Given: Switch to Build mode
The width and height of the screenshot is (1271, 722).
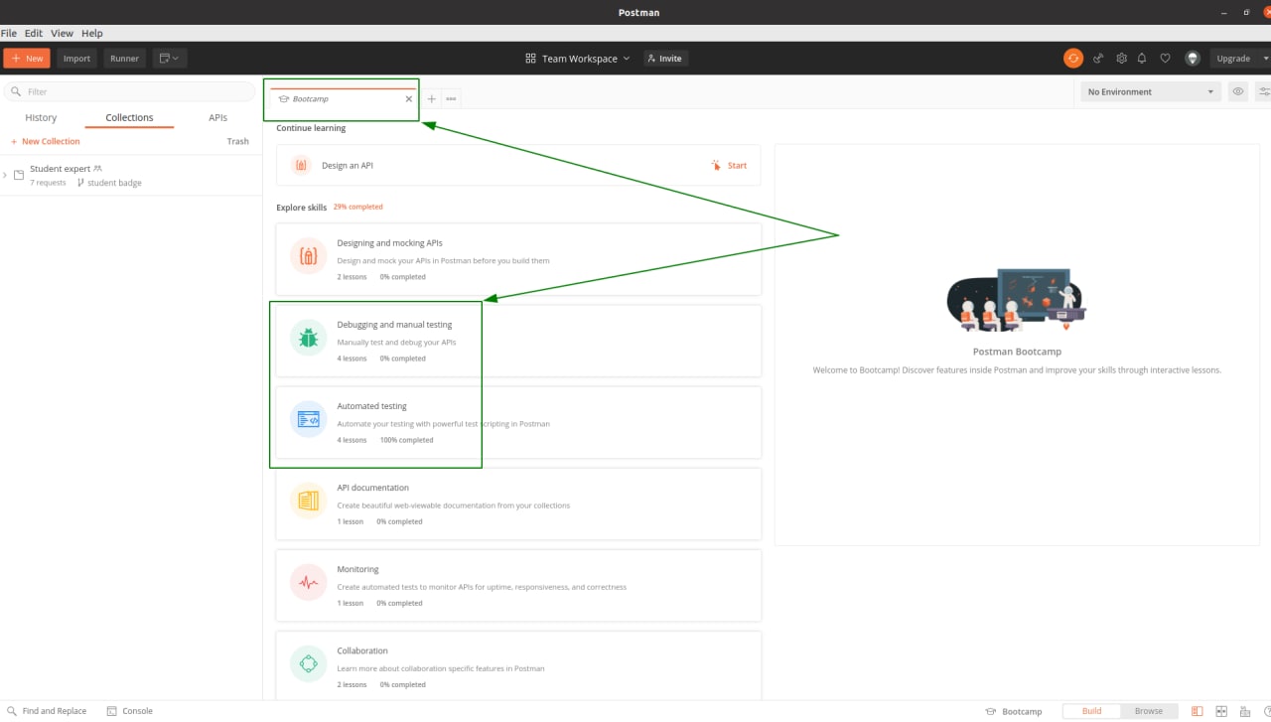Looking at the screenshot, I should tap(1091, 711).
